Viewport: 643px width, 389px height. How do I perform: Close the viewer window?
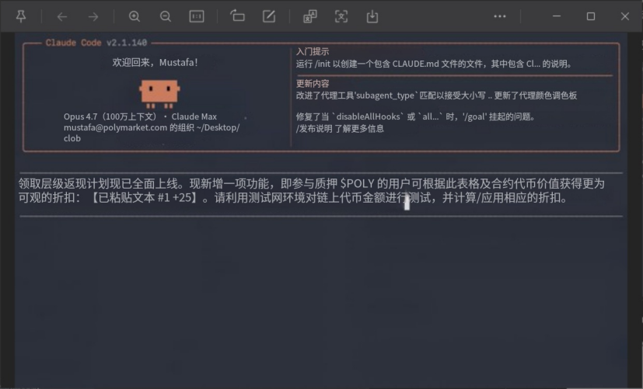[625, 16]
